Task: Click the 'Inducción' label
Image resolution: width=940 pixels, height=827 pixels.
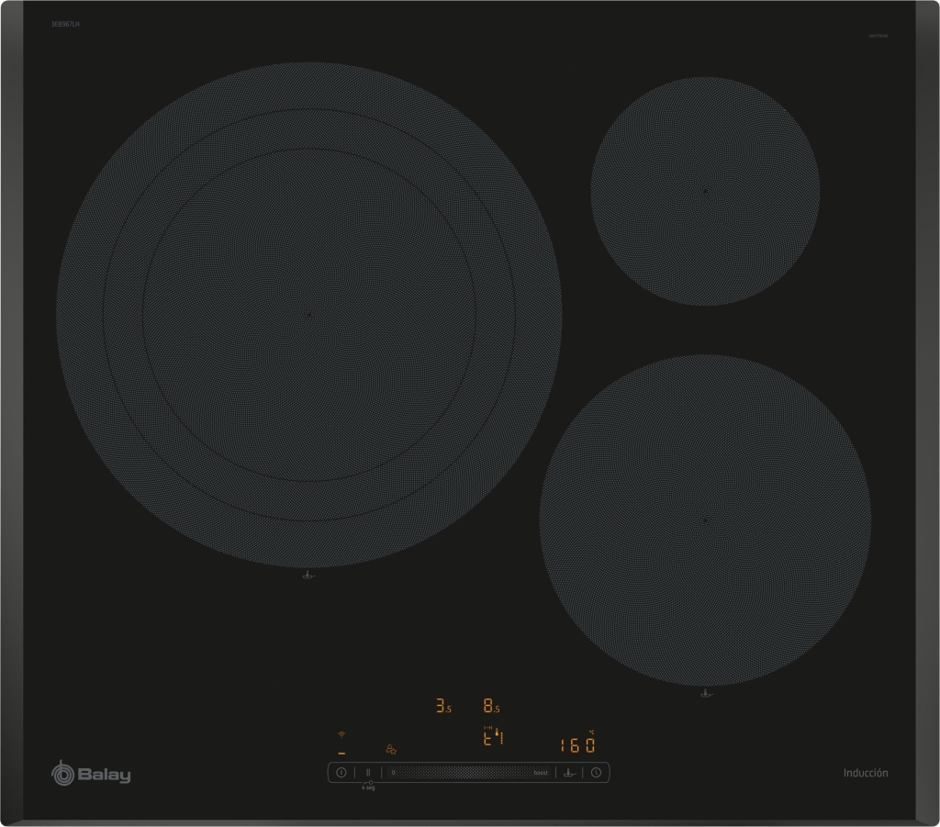Action: (865, 773)
